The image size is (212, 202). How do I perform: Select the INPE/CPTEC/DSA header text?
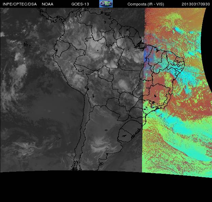(20, 4)
